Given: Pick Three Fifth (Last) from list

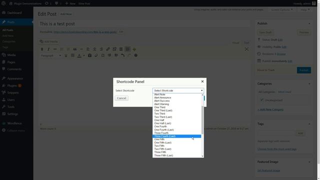Looking at the screenshot, I should click(176, 155).
